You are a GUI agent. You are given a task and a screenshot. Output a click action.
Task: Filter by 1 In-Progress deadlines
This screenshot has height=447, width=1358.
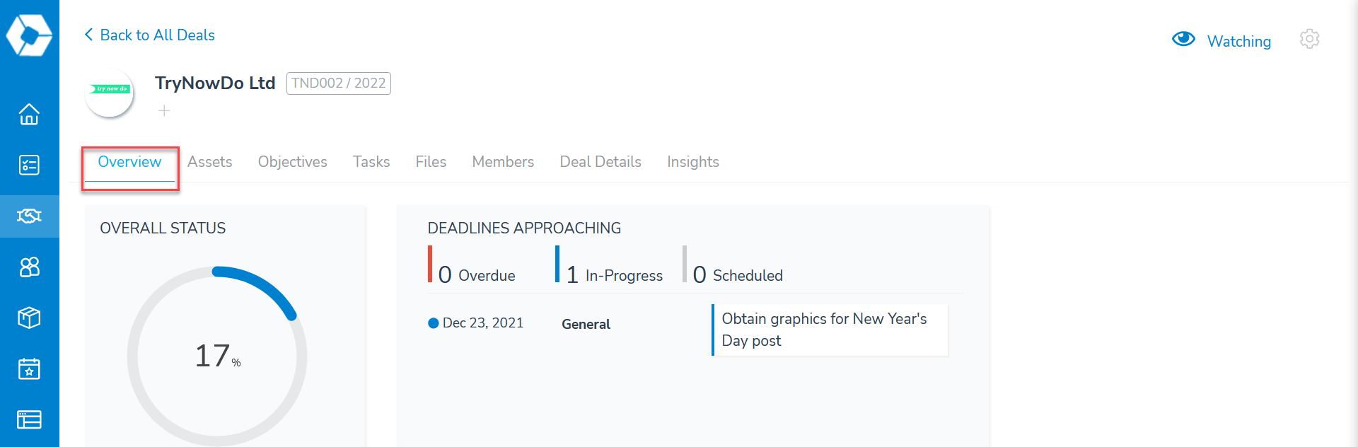click(x=609, y=265)
